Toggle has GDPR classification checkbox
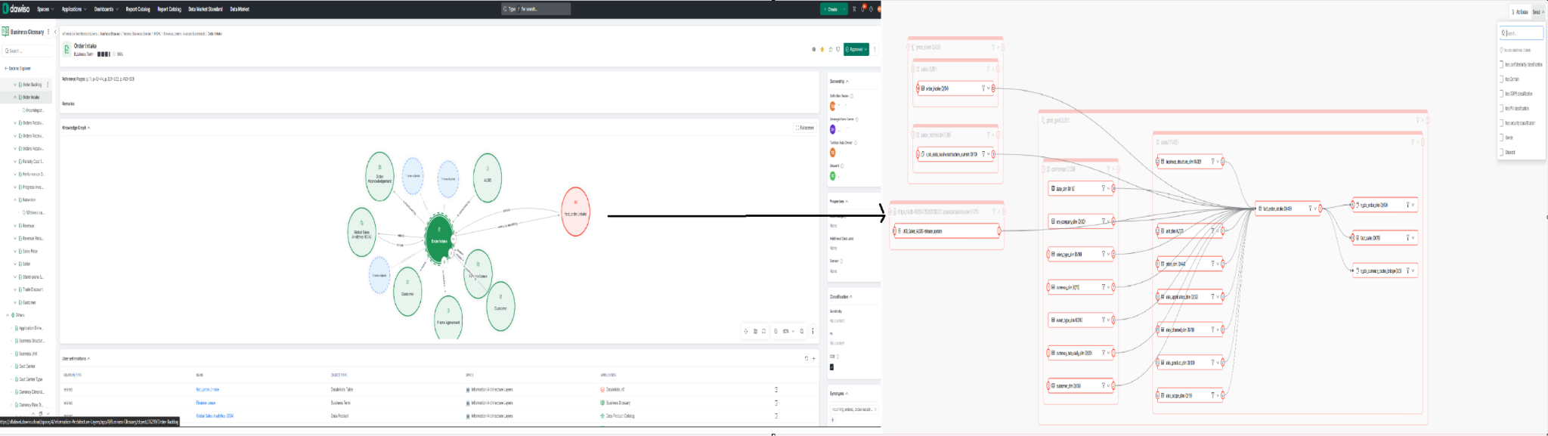 click(x=1502, y=94)
